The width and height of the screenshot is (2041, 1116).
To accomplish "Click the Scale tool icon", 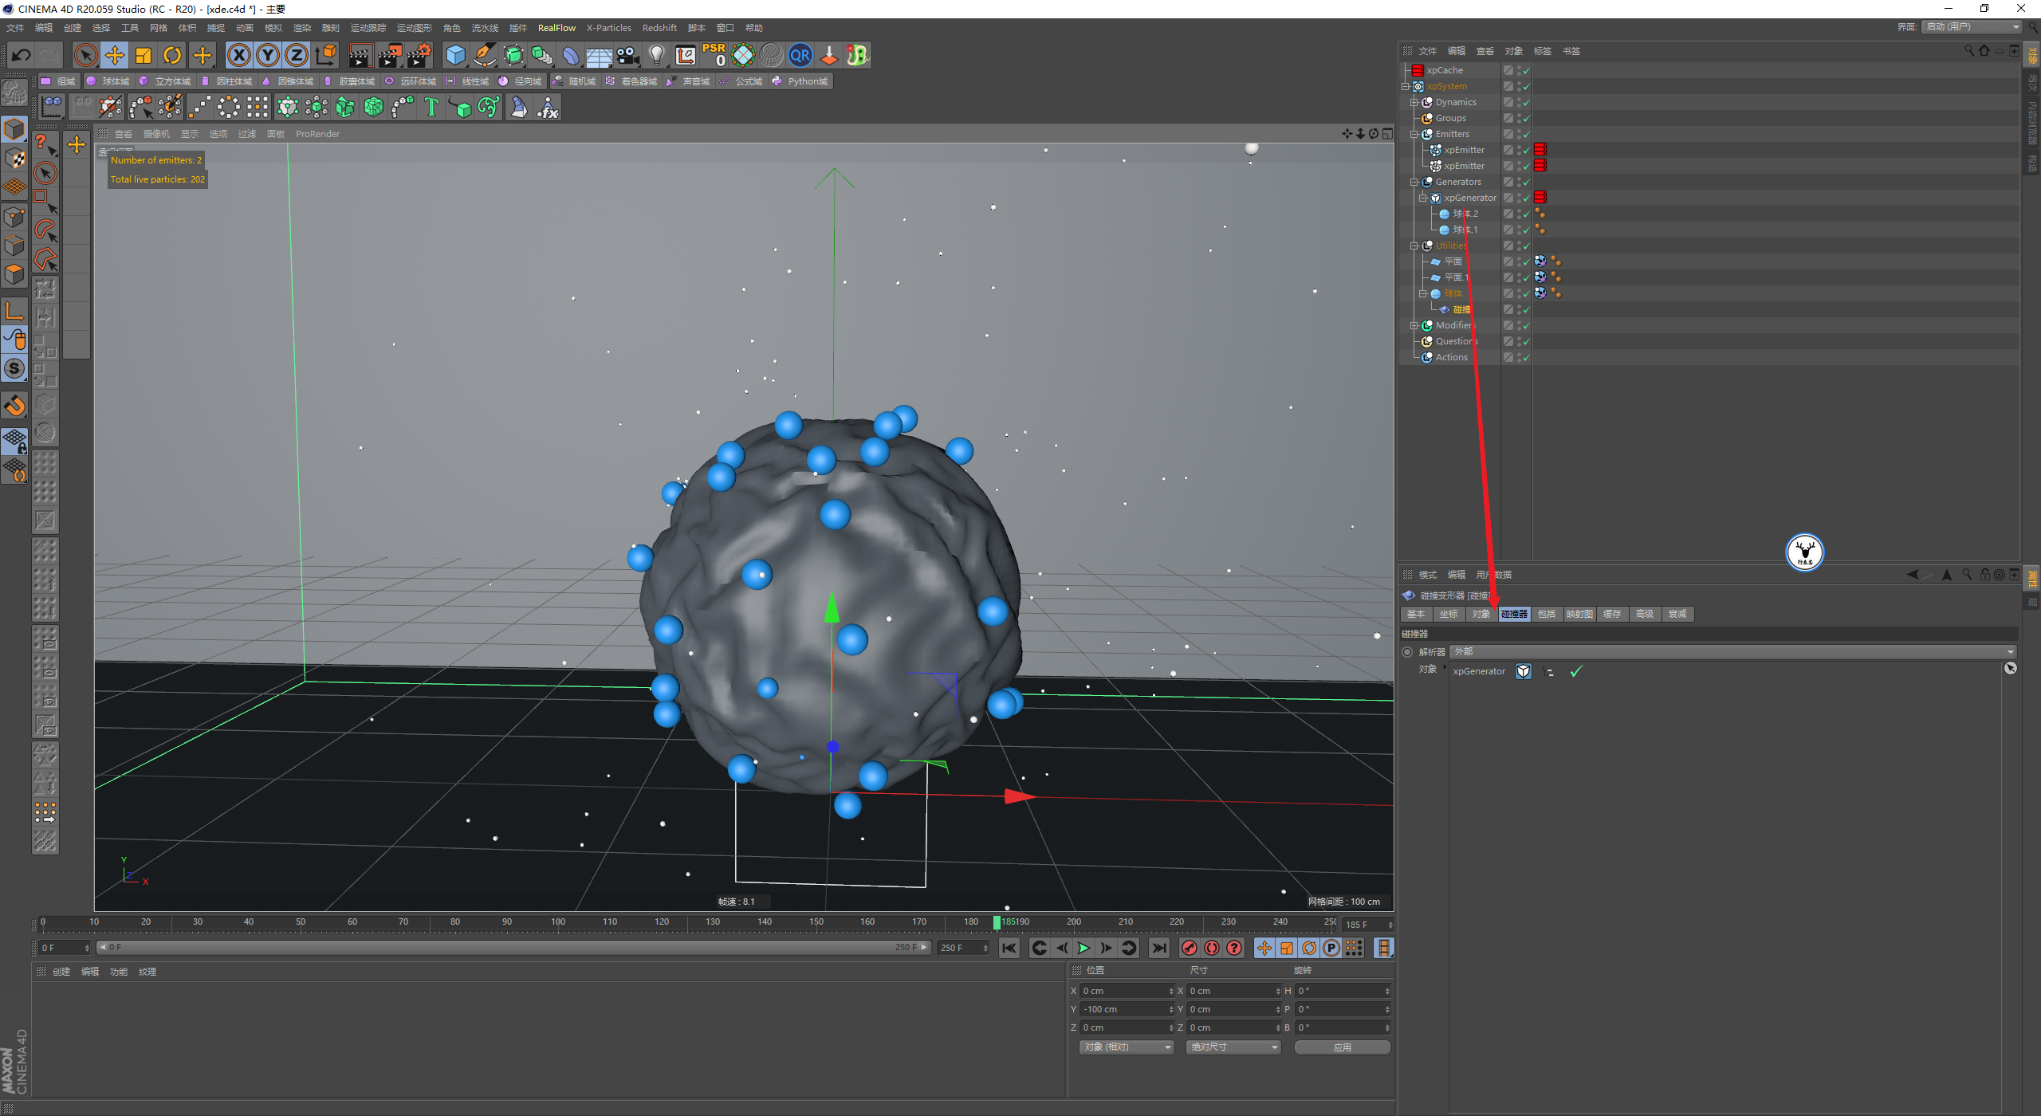I will coord(144,55).
